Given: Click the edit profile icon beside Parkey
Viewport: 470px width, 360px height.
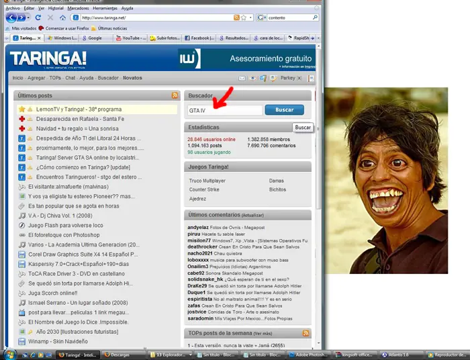Looking at the screenshot, I should click(x=273, y=78).
